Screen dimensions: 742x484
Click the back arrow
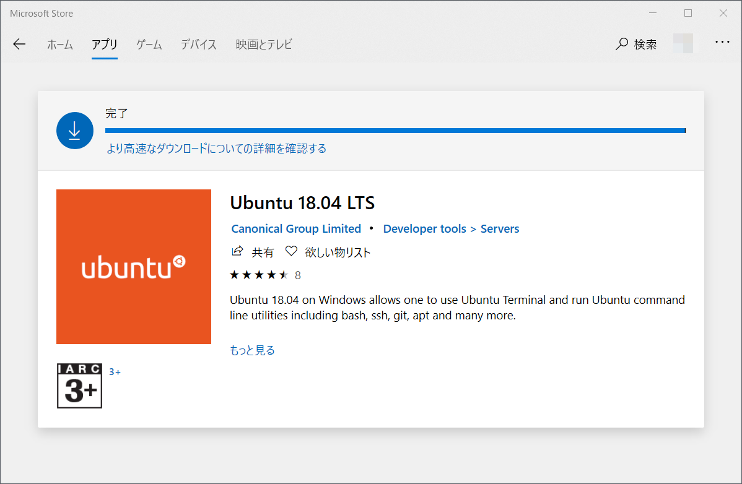pos(19,44)
